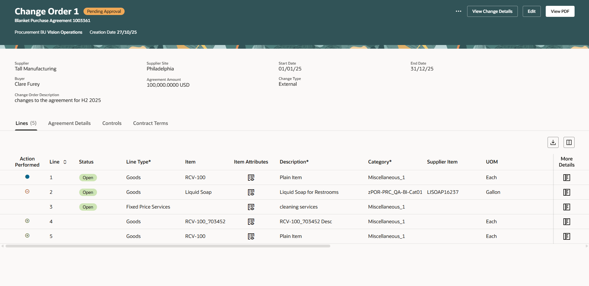The width and height of the screenshot is (589, 286).
Task: Open the Contract Terms tab
Action: tap(150, 123)
